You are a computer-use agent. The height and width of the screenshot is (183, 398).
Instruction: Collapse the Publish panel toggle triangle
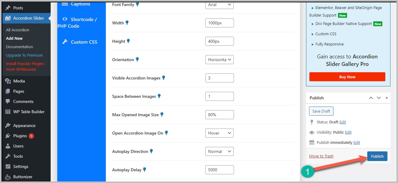[x=387, y=98]
